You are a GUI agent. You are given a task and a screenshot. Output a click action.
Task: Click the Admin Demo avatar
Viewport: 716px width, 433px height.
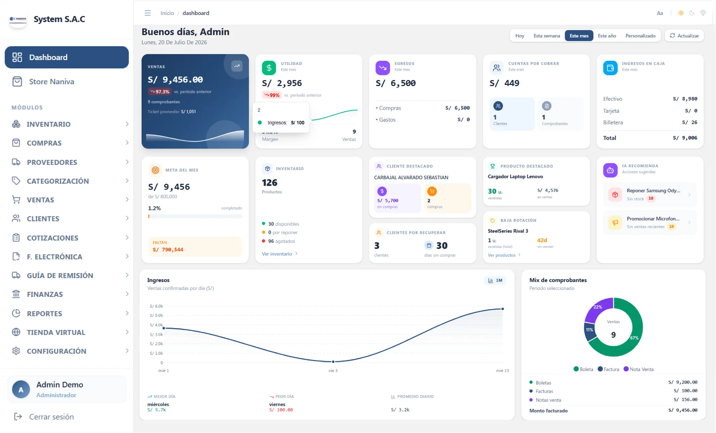pos(21,389)
